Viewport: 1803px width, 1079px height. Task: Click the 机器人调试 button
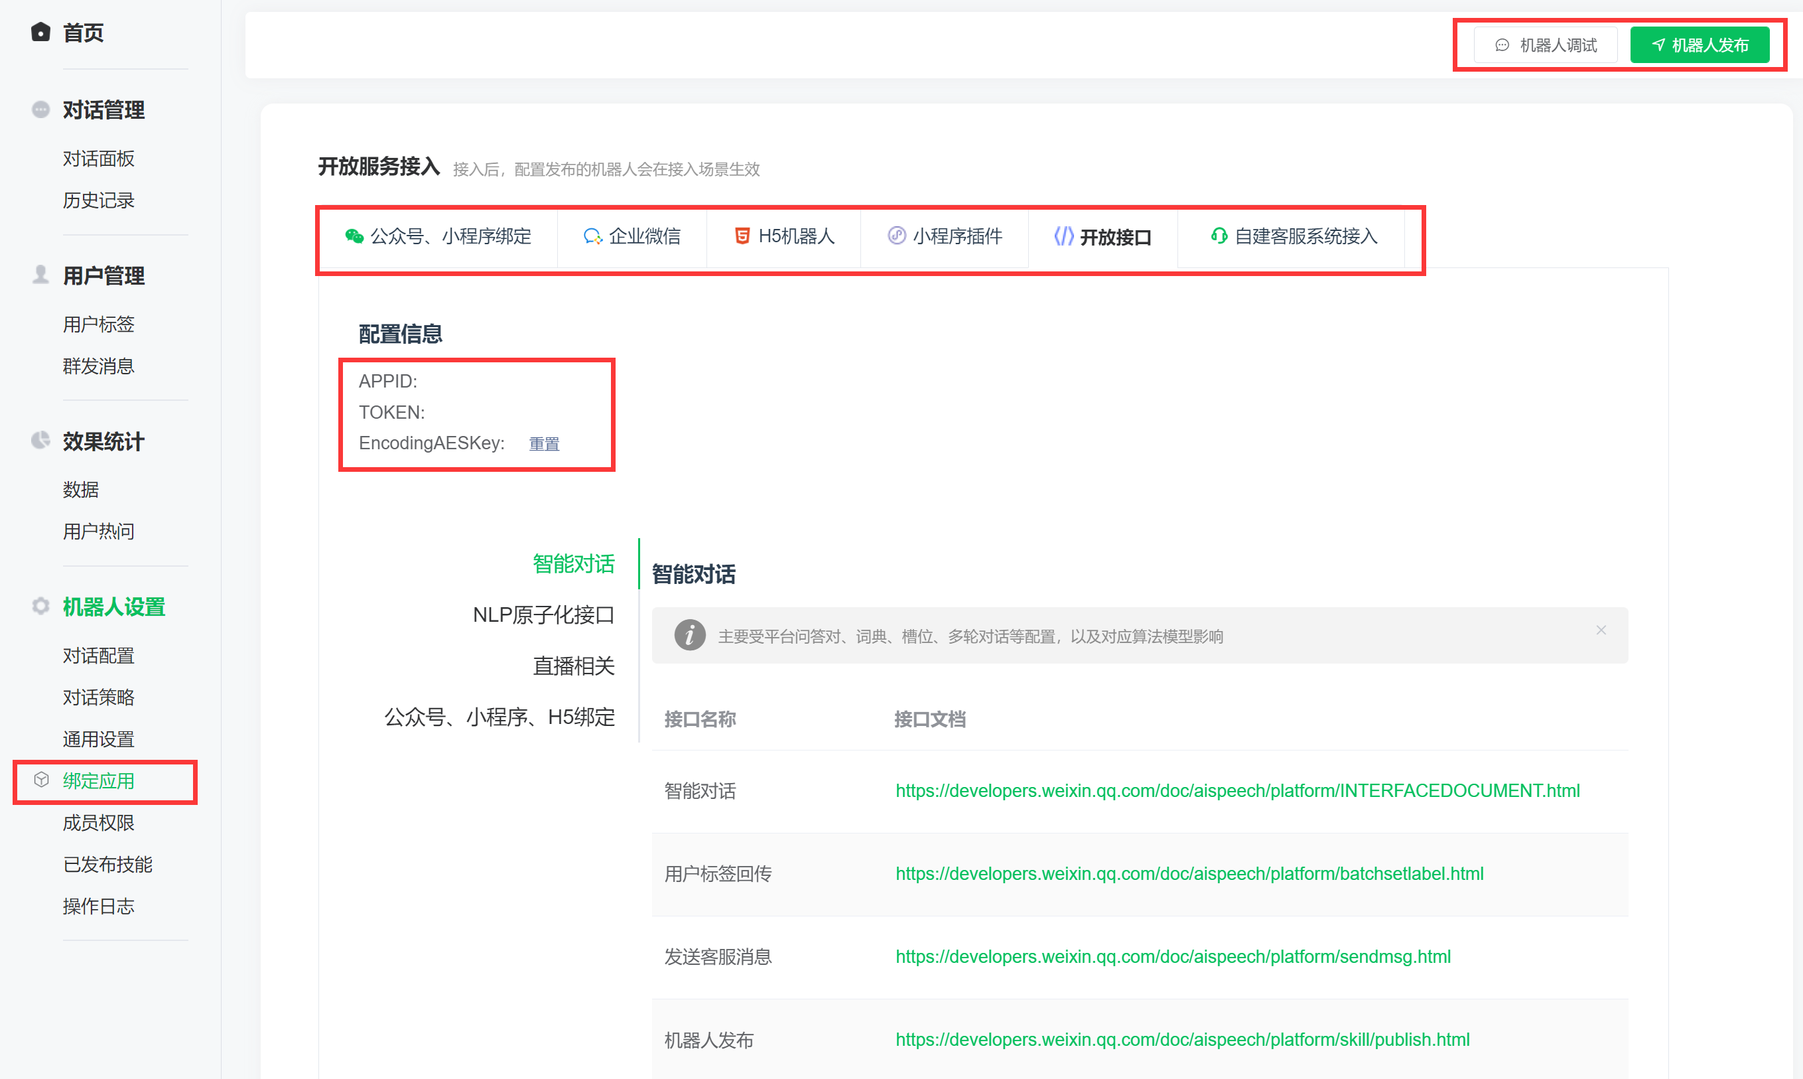pyautogui.click(x=1546, y=45)
